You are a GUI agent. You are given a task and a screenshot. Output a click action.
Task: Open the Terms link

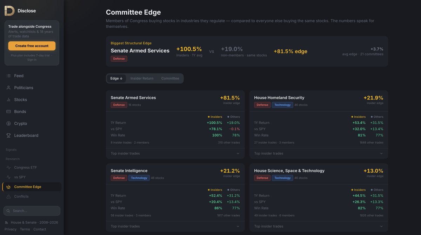click(25, 229)
